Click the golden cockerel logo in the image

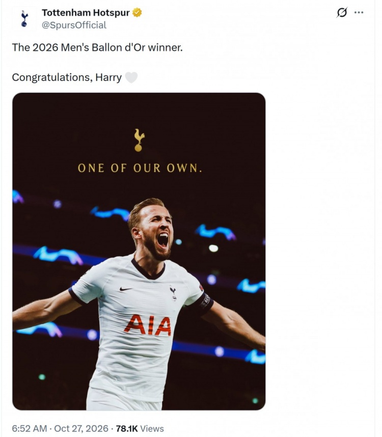139,140
